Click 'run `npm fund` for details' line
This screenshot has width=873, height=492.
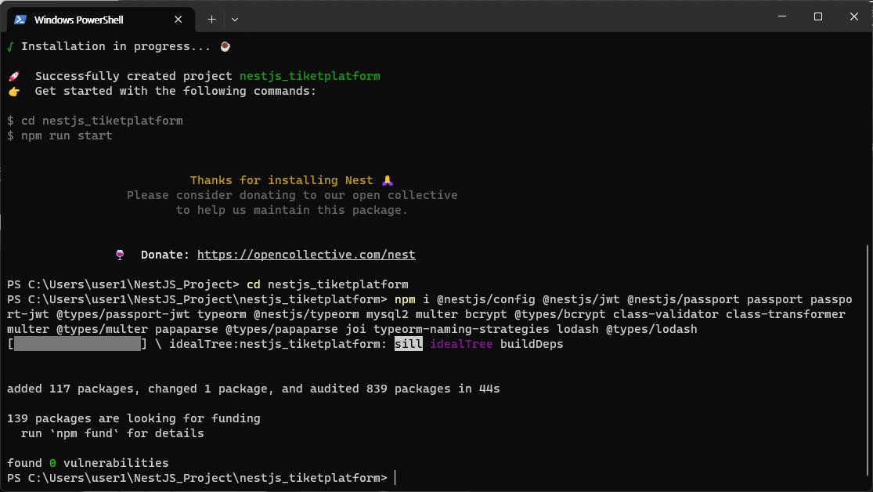click(x=113, y=433)
